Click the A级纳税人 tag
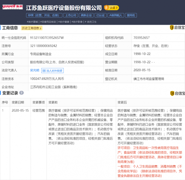The height and width of the screenshot is (180, 185). pos(116,15)
